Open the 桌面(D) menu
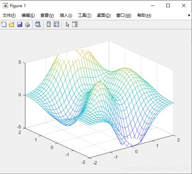This screenshot has width=192, height=174. pyautogui.click(x=104, y=15)
